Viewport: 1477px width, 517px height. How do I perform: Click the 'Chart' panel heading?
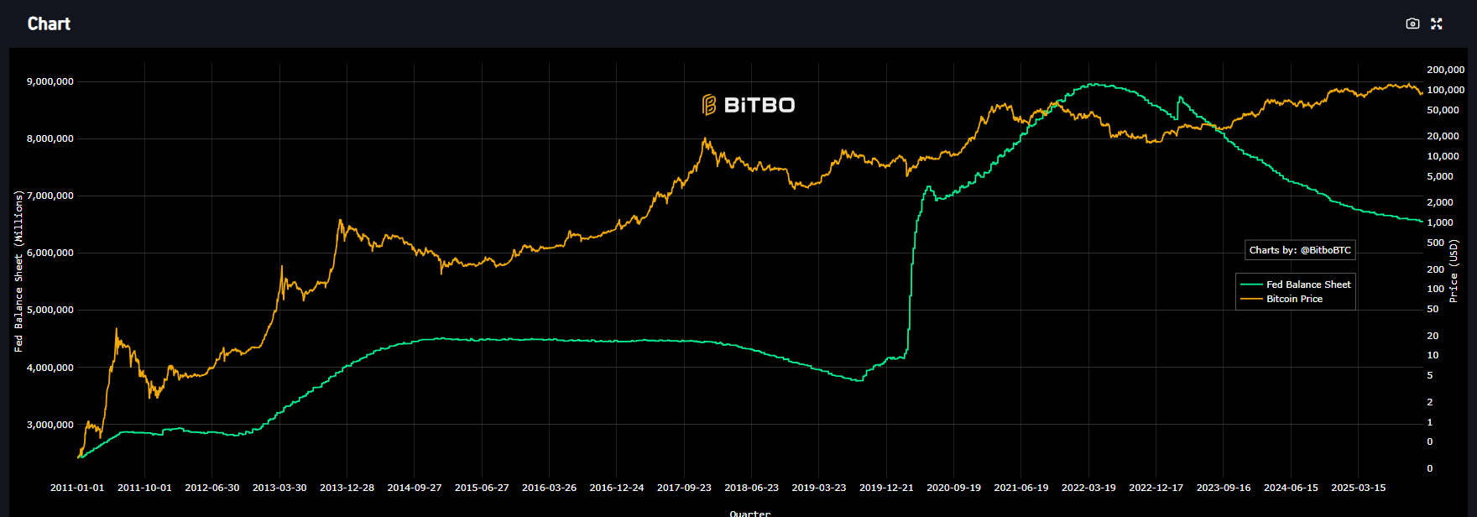click(49, 23)
